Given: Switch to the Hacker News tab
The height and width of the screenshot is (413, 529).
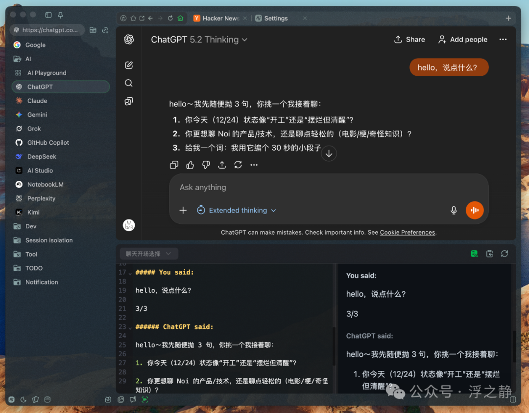Looking at the screenshot, I should pos(220,18).
